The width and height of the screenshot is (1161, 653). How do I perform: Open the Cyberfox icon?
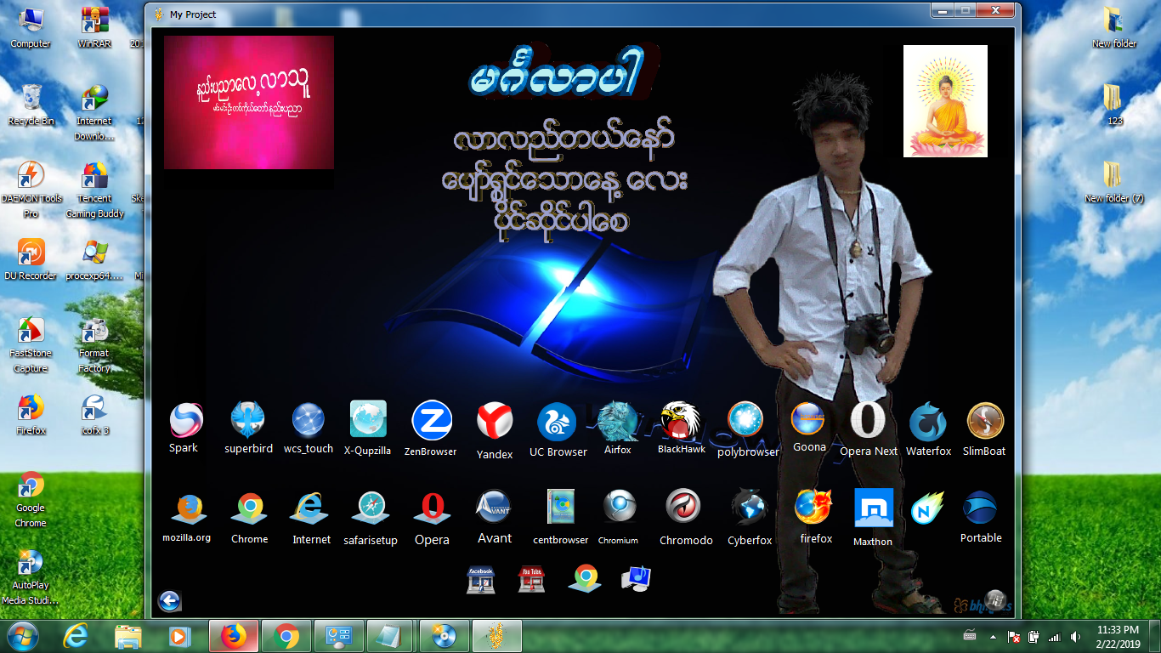(749, 507)
